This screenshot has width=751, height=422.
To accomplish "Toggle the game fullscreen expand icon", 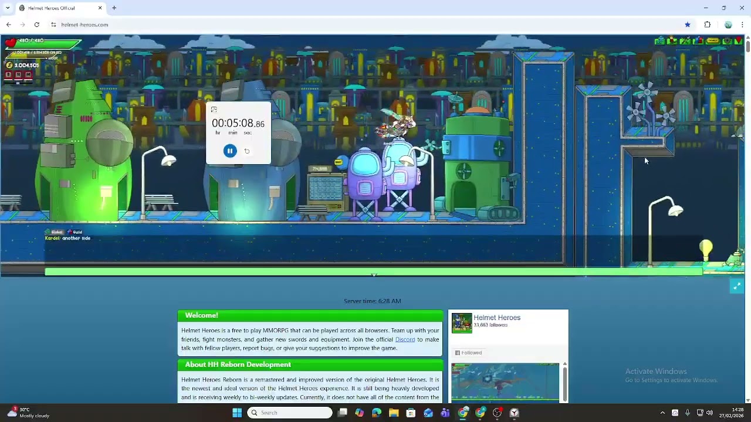I will tap(736, 286).
